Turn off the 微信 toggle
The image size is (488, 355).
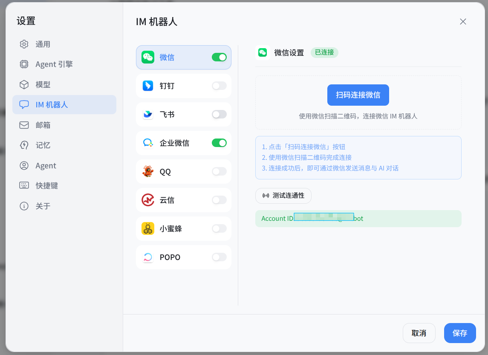pos(219,57)
